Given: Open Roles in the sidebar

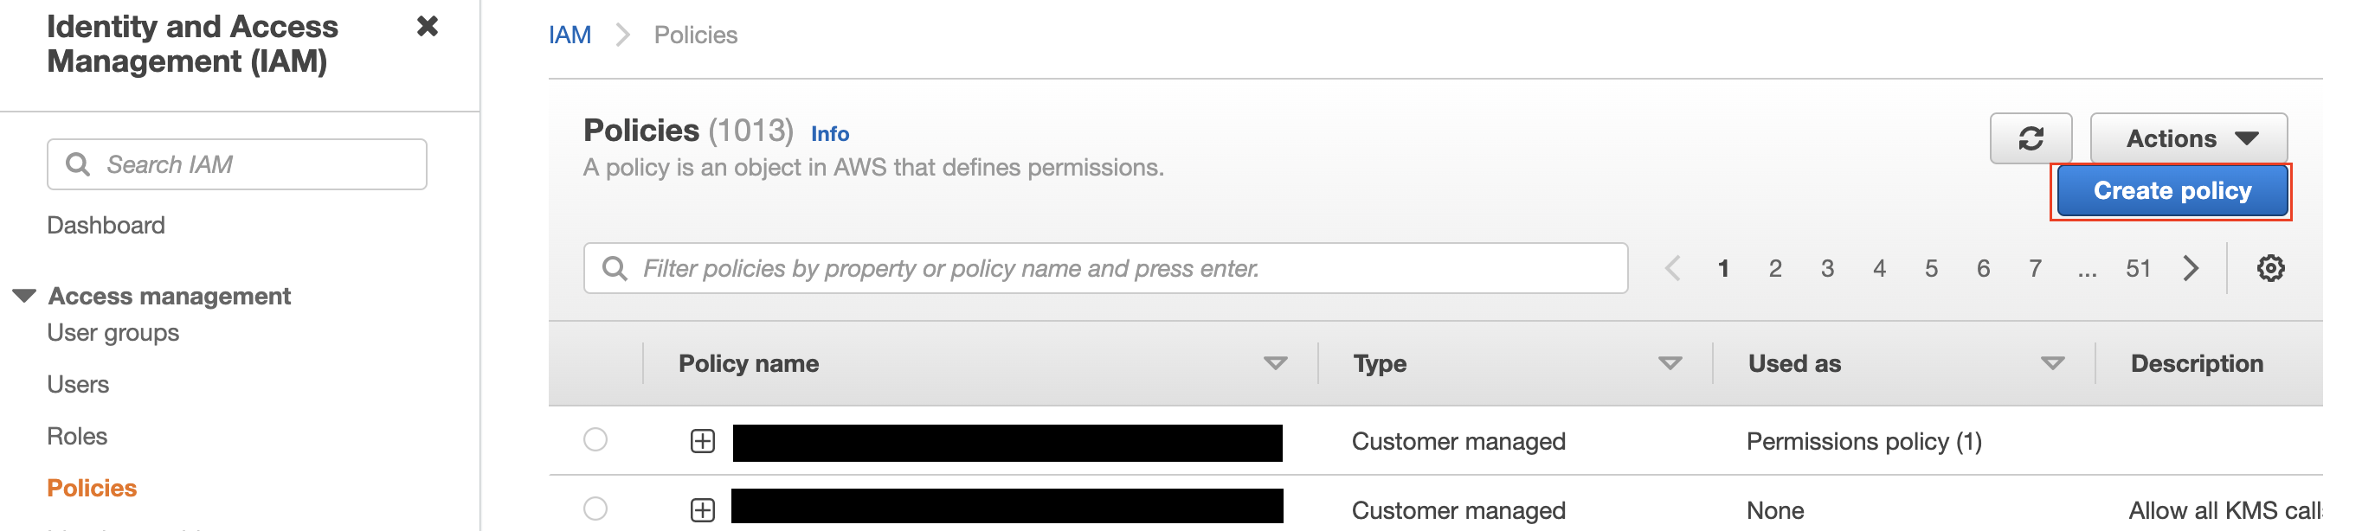Looking at the screenshot, I should (77, 436).
